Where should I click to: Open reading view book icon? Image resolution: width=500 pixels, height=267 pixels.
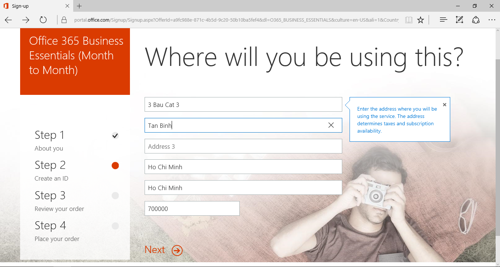pyautogui.click(x=409, y=20)
